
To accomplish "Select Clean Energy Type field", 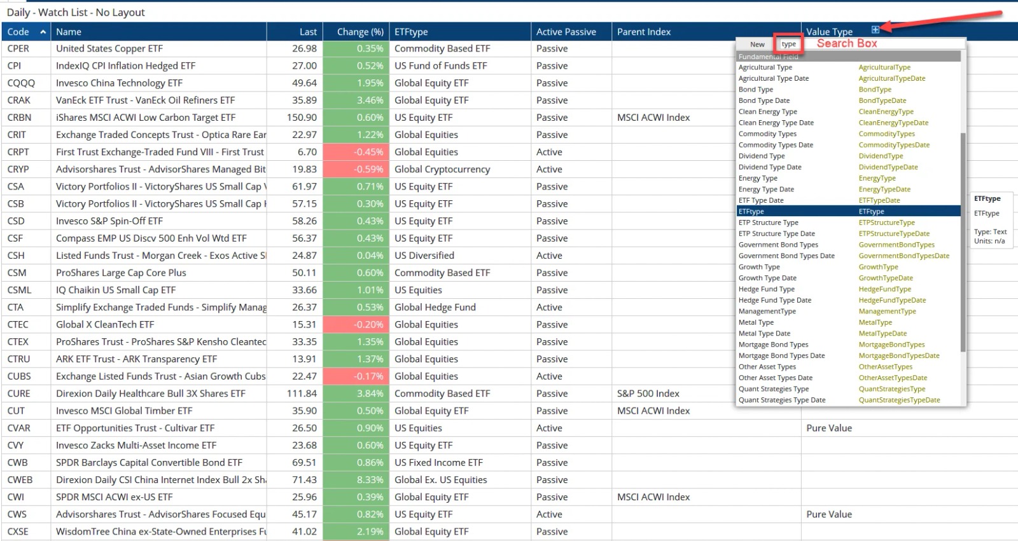I will pyautogui.click(x=848, y=112).
